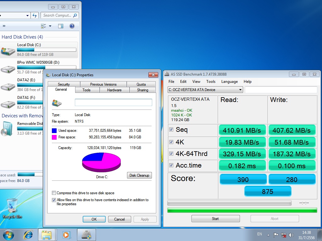
Task: Click the search magnifier icon in Explorer
Action: pyautogui.click(x=75, y=15)
